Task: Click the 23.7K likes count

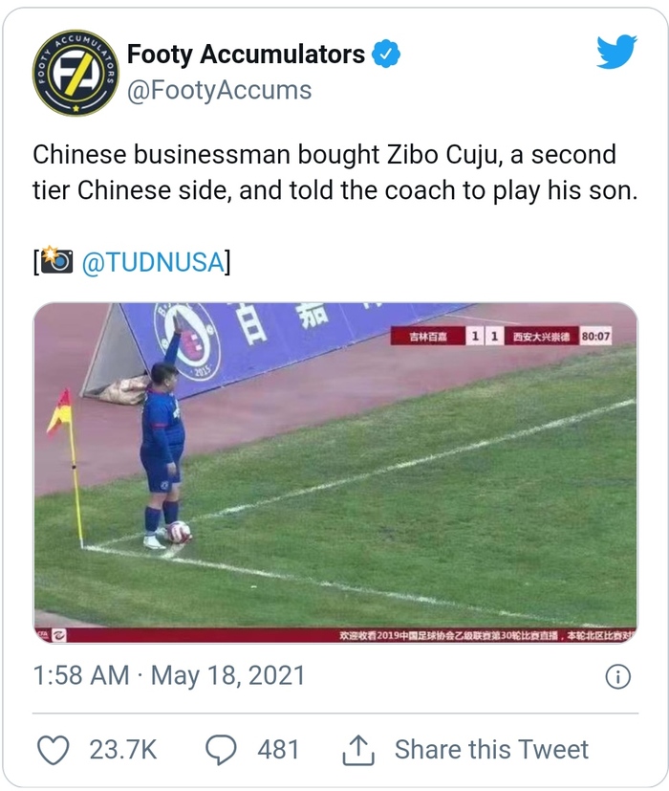Action: coord(123,749)
